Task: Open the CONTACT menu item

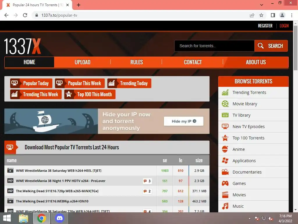Action: [193, 62]
